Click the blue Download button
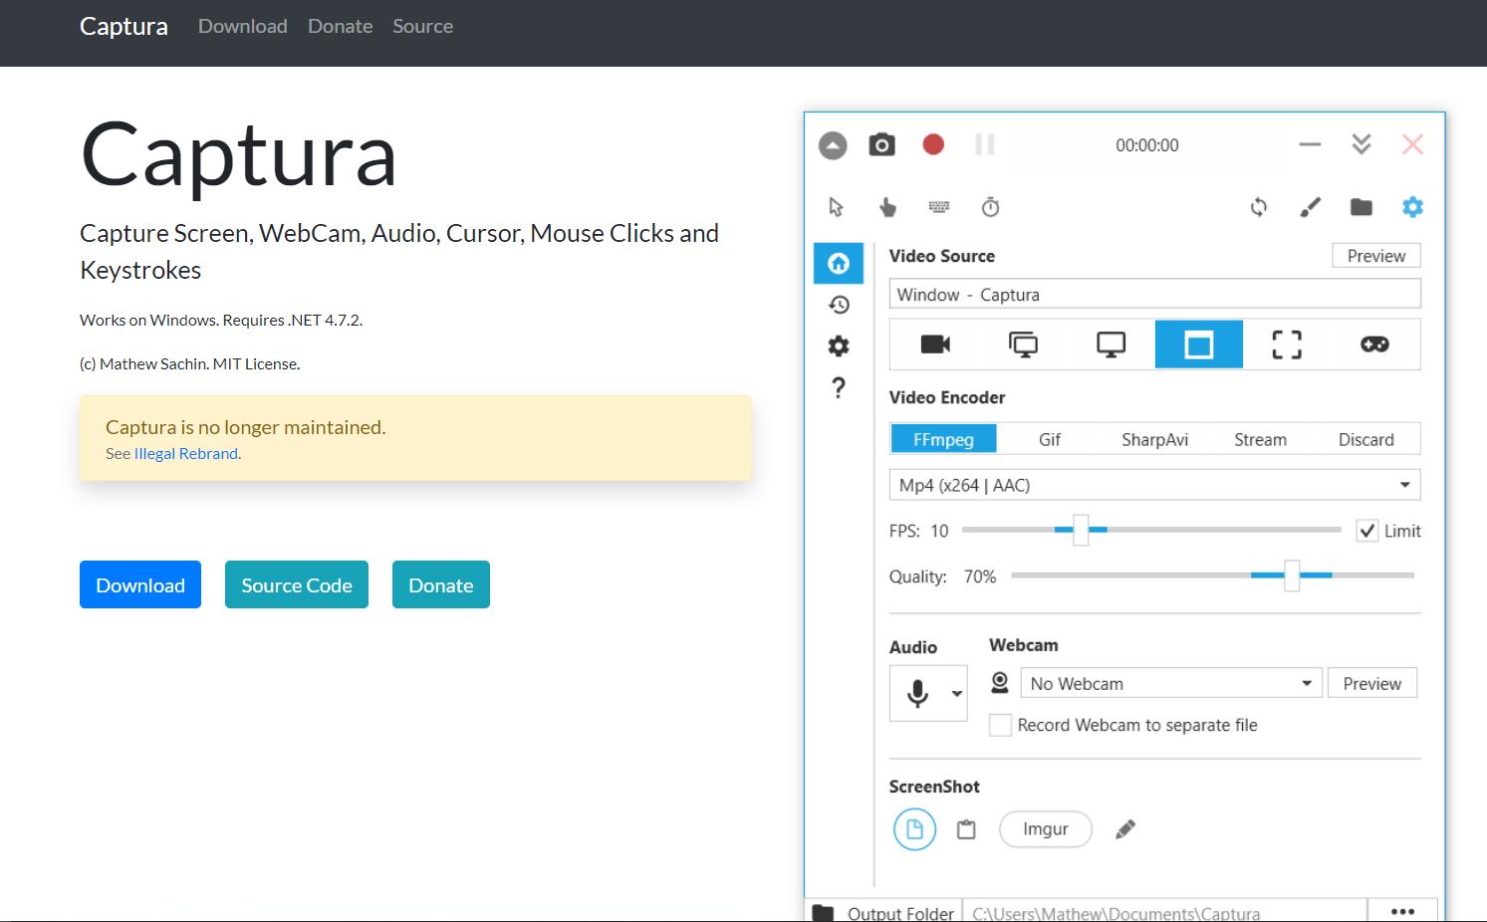Image resolution: width=1487 pixels, height=922 pixels. [x=140, y=584]
